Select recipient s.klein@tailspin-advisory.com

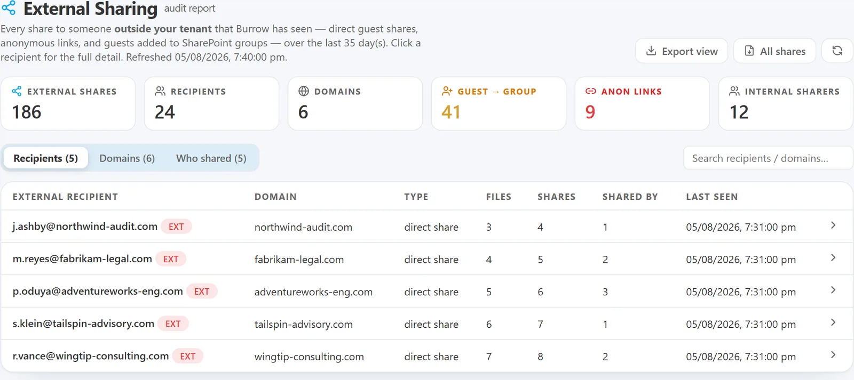click(83, 324)
